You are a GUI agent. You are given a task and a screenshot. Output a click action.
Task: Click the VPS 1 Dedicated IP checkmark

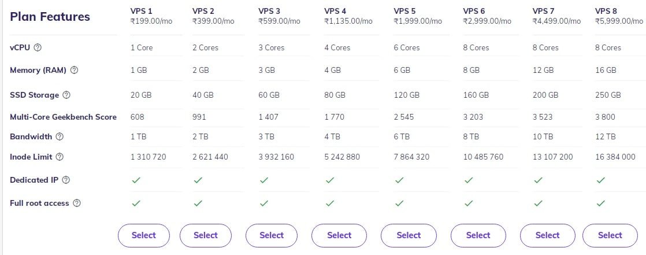(x=136, y=180)
